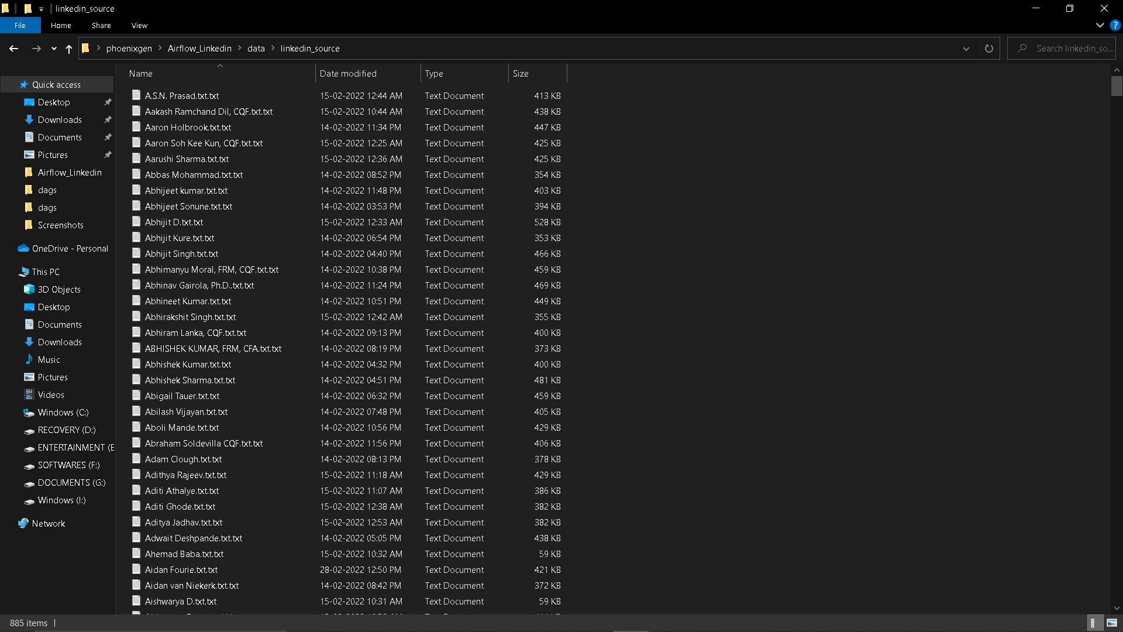Open the File menu tab
1123x632 pixels.
20,26
